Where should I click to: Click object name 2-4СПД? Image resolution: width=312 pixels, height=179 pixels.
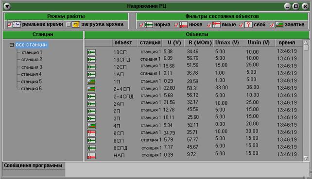(x=123, y=97)
